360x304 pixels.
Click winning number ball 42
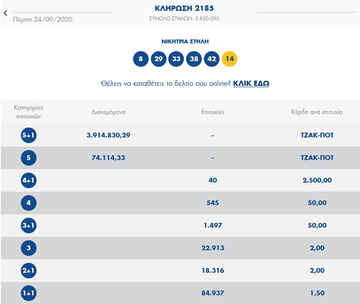click(212, 59)
